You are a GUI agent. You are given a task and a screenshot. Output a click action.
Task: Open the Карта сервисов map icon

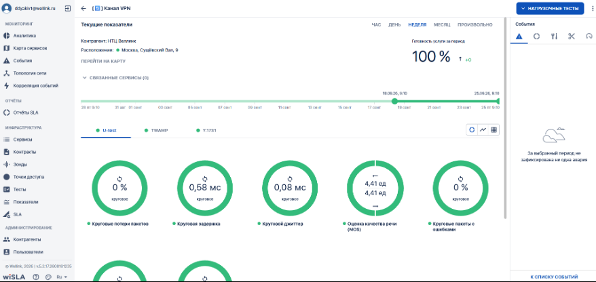tap(6, 48)
